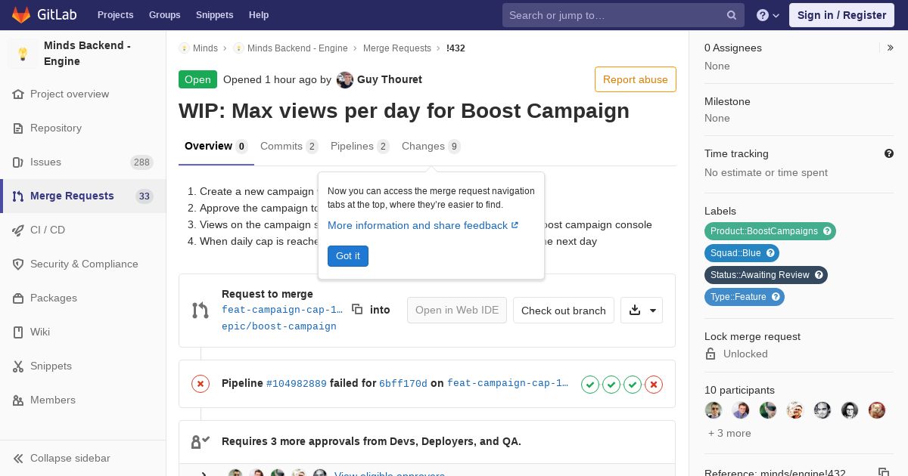Click the GitLab fox logo
908x476 pixels.
(x=21, y=14)
